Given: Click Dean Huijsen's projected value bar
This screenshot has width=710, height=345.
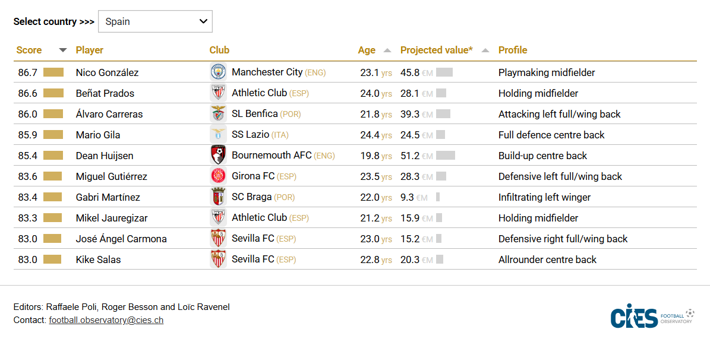Looking at the screenshot, I should pyautogui.click(x=446, y=156).
